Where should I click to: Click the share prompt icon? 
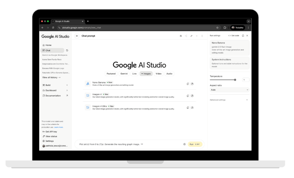(186, 36)
